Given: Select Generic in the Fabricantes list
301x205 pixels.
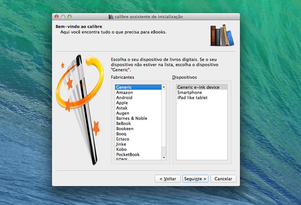Looking at the screenshot, I should [138, 87].
